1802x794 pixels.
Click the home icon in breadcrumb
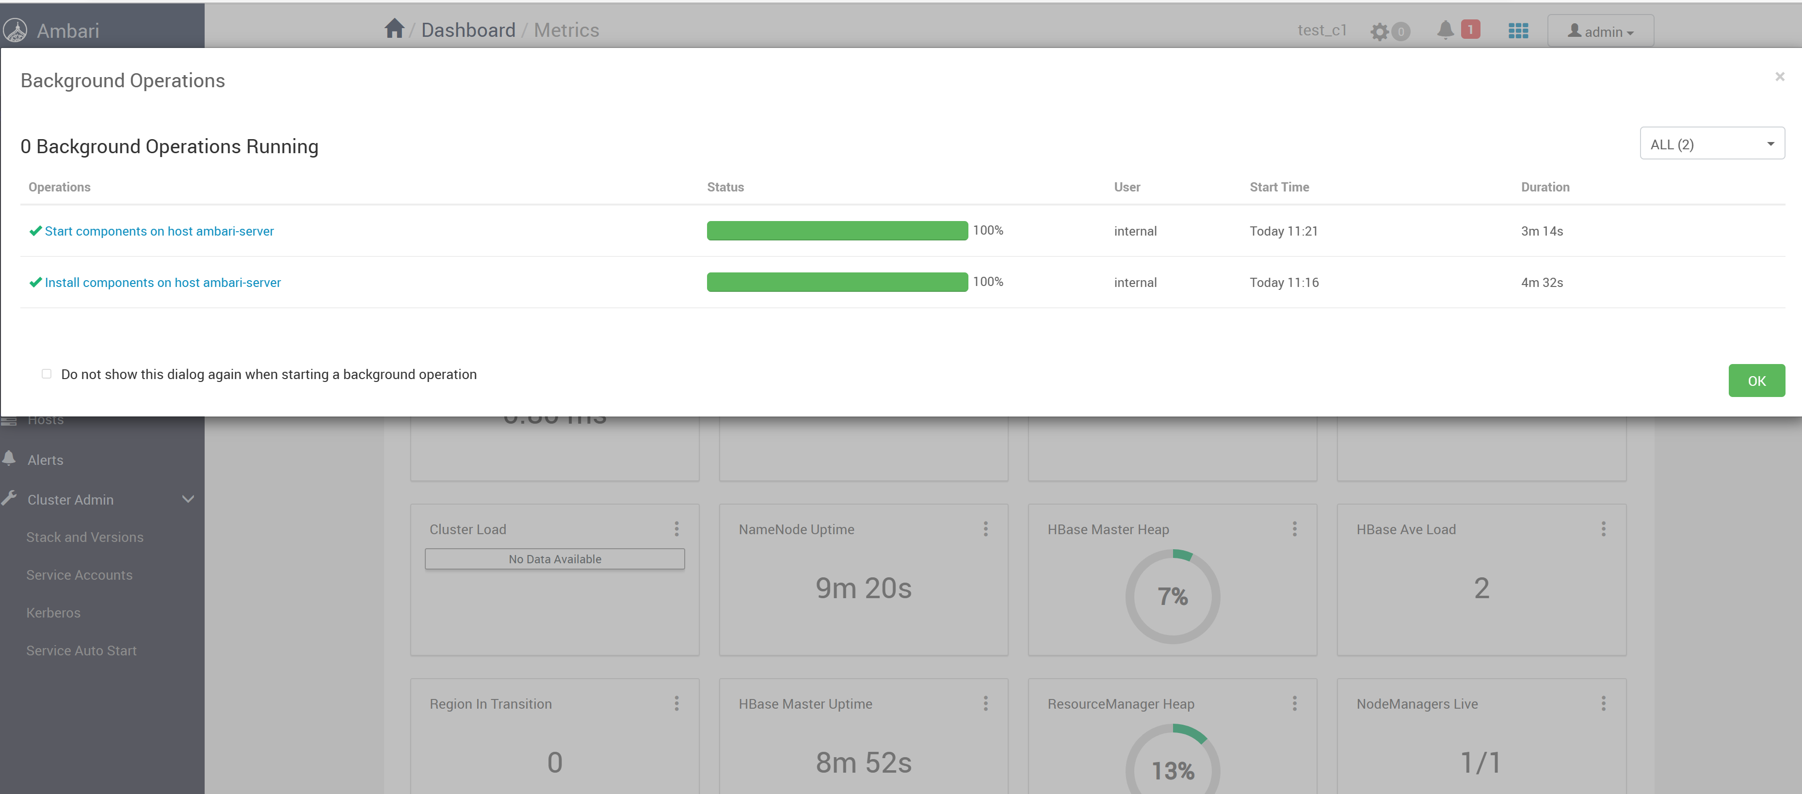tap(394, 29)
